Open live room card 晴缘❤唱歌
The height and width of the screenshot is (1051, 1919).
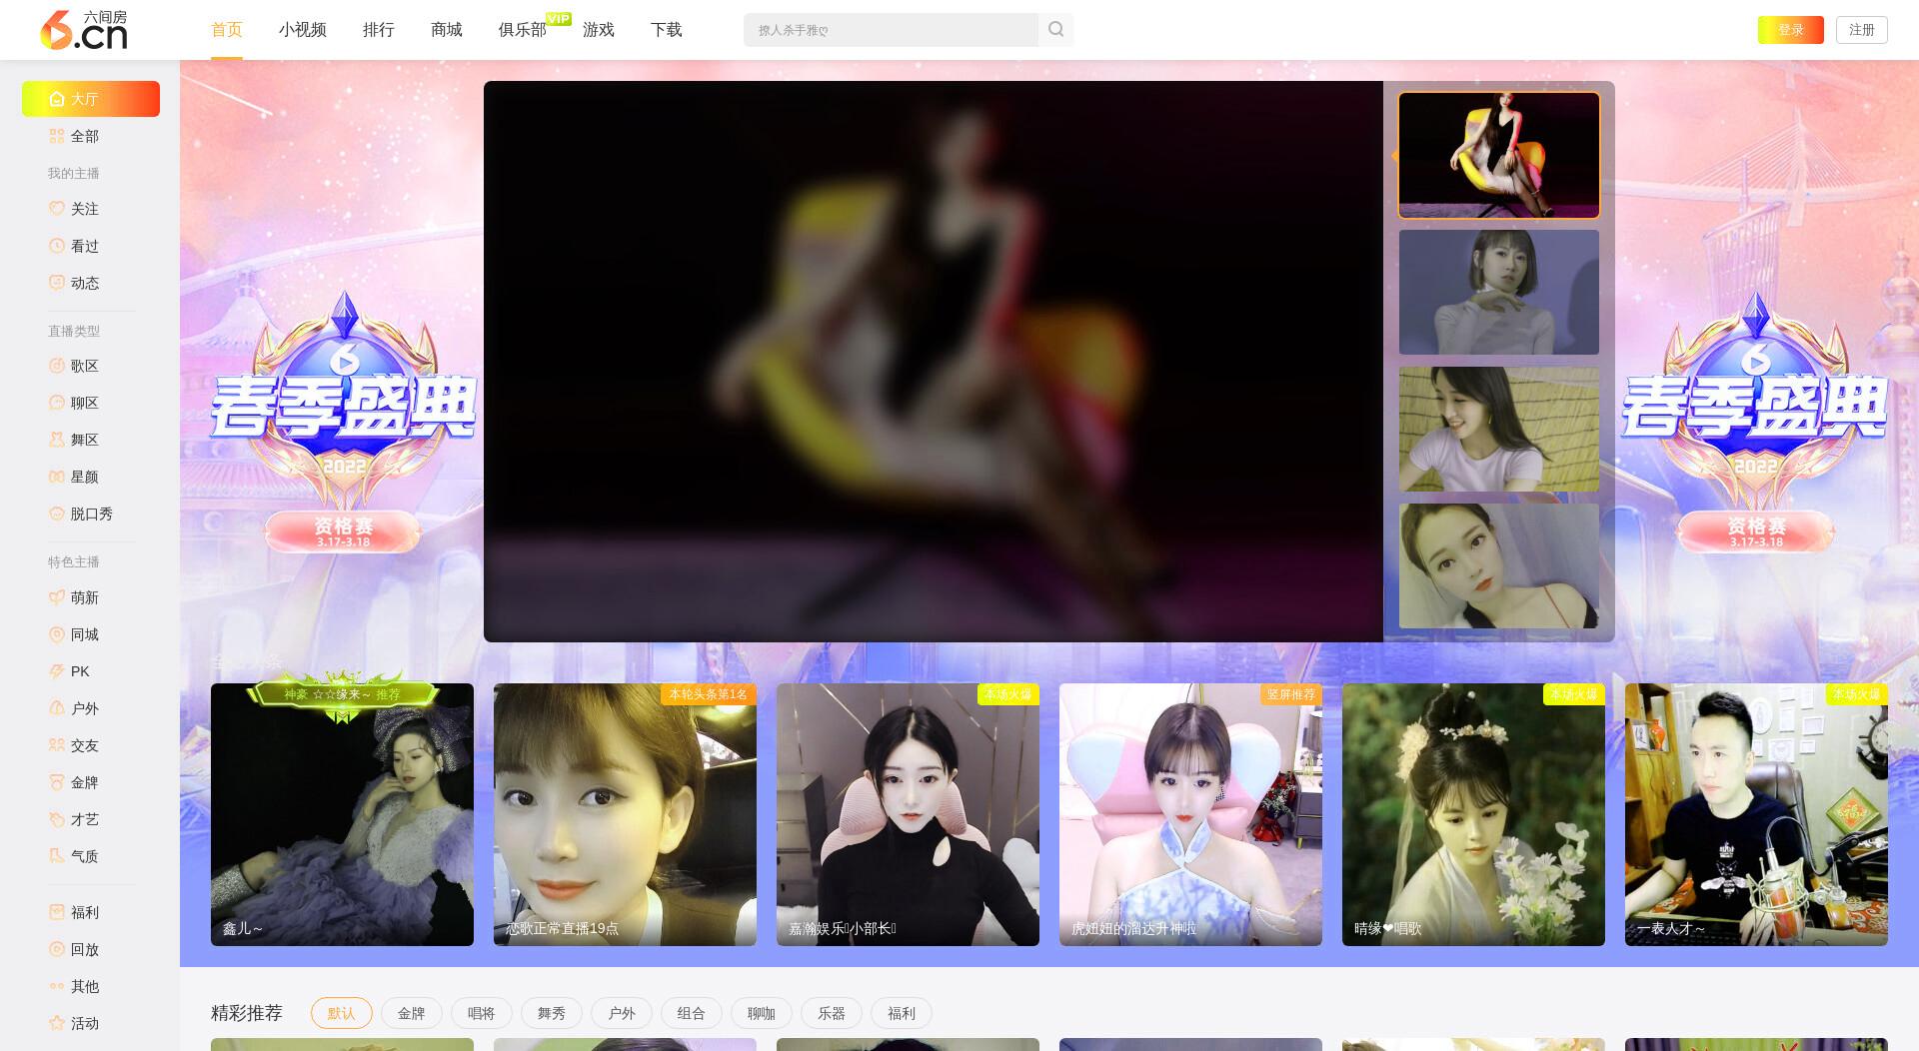click(1473, 814)
